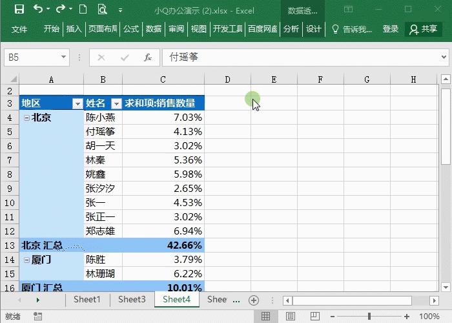
Task: Select the cell with 胡一天
Action: point(103,146)
